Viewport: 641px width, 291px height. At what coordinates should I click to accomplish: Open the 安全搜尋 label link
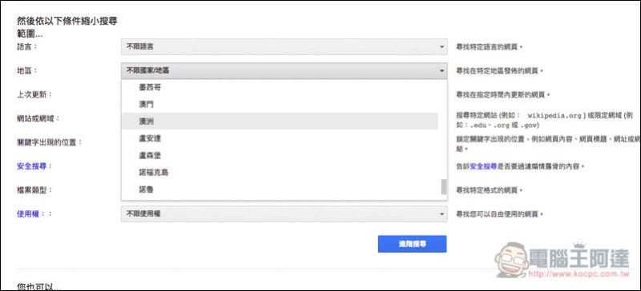(x=31, y=166)
